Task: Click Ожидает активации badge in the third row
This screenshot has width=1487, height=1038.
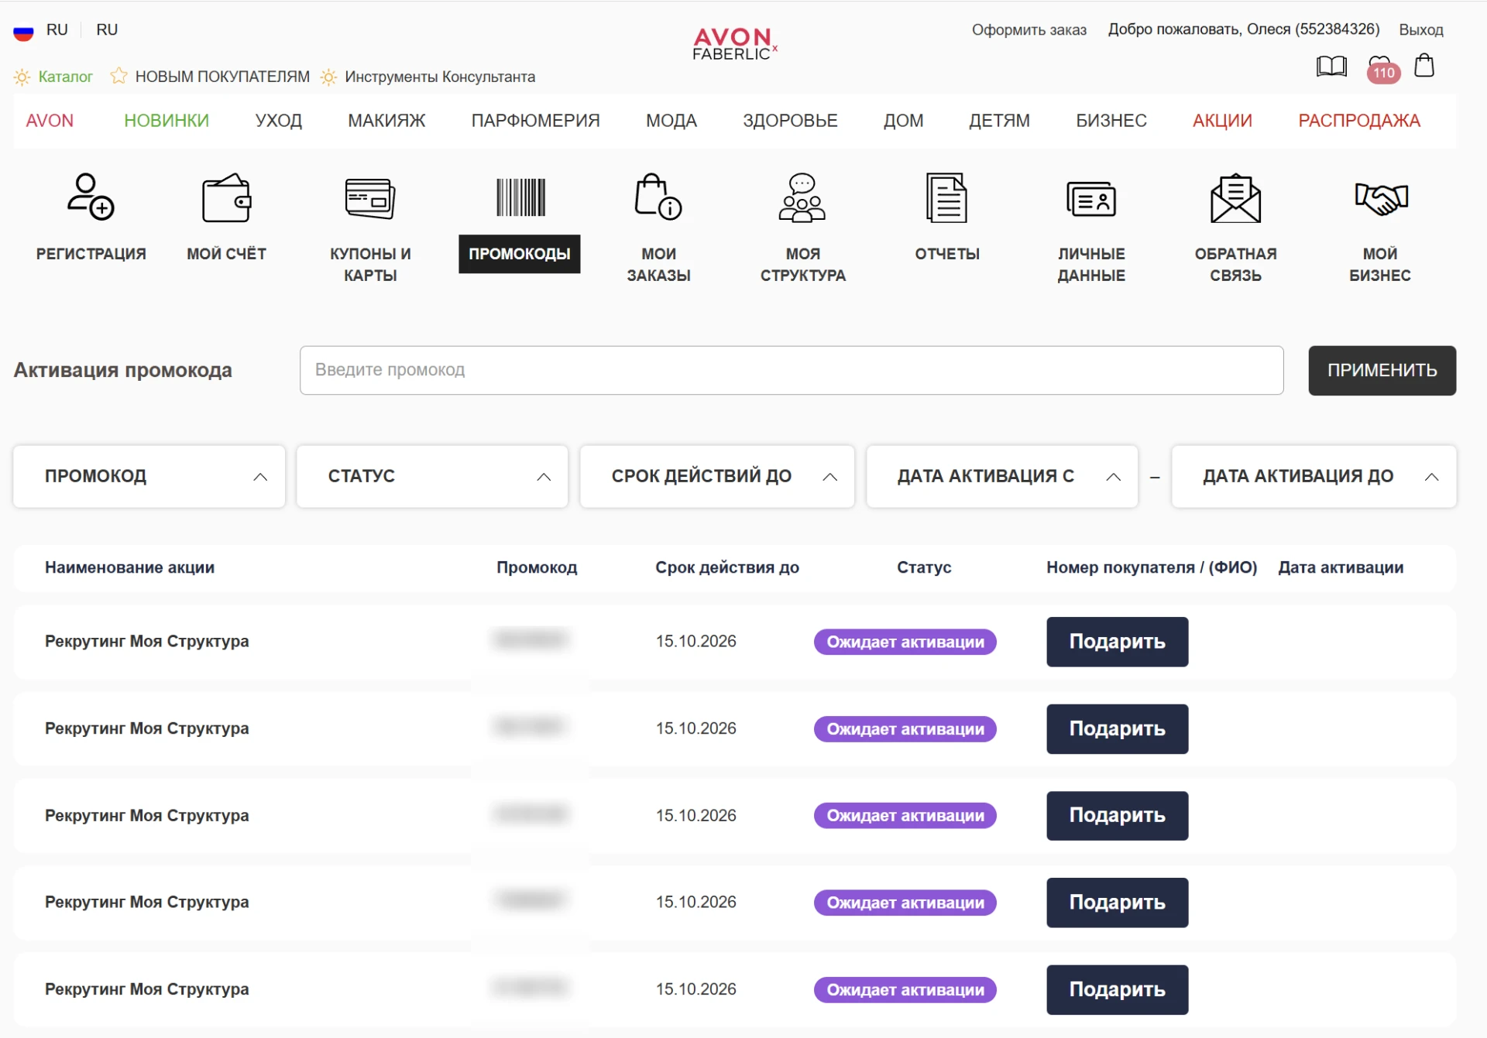Action: (905, 816)
